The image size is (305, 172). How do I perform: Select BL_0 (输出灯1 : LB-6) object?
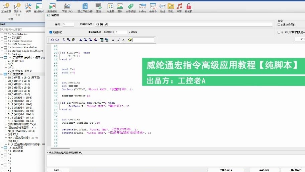[x=20, y=98]
